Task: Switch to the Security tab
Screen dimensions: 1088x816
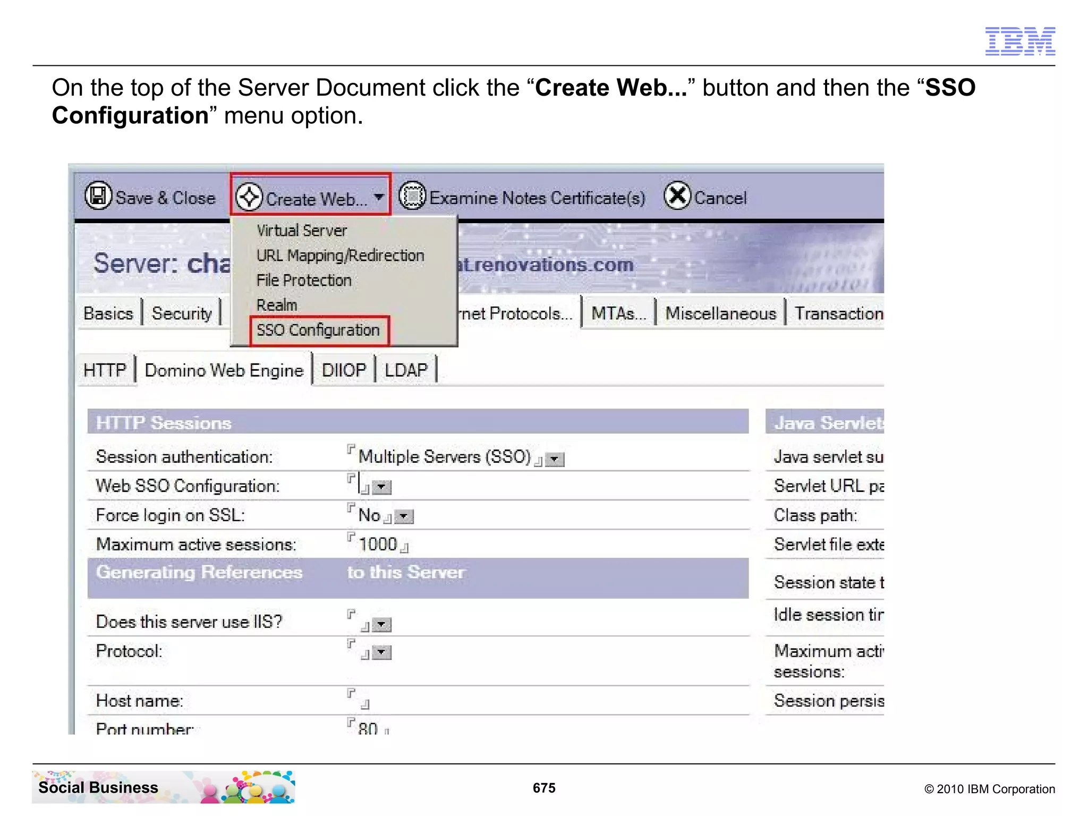Action: pos(182,313)
